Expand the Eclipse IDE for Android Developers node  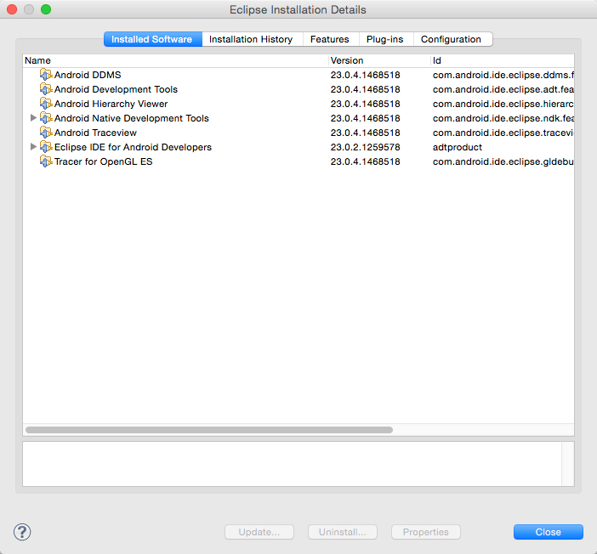pos(34,147)
